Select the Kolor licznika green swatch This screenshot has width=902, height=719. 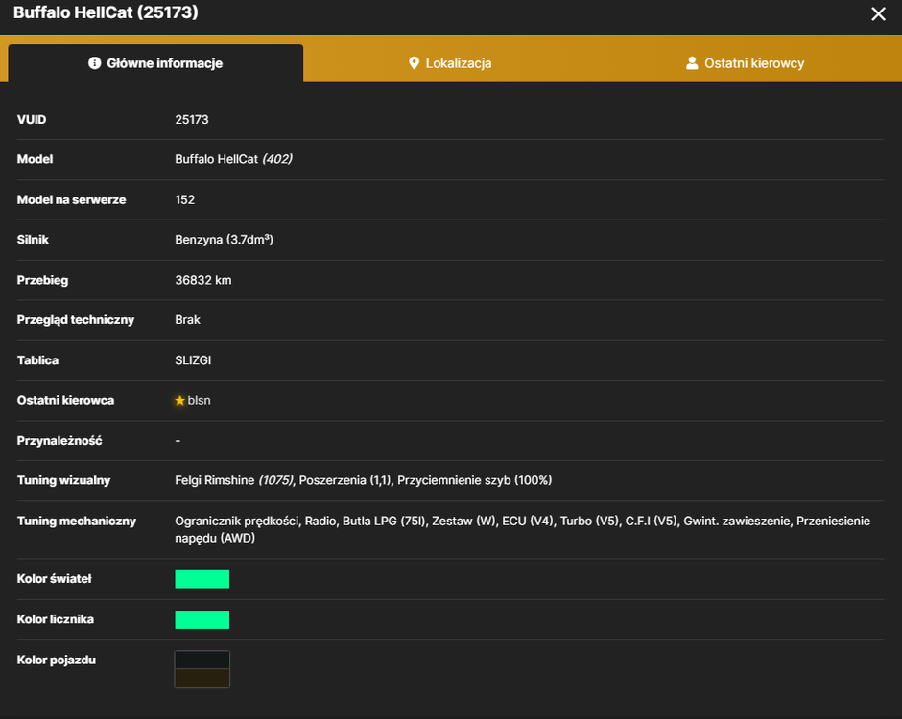click(202, 619)
